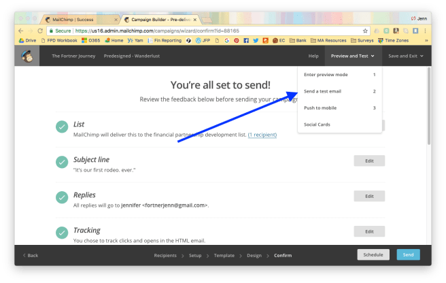446x283 pixels.
Task: Open the Home bookmark
Action: pos(114,40)
